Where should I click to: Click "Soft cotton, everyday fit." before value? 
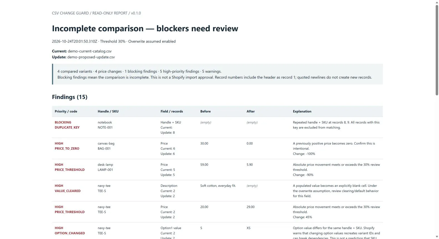pyautogui.click(x=218, y=186)
